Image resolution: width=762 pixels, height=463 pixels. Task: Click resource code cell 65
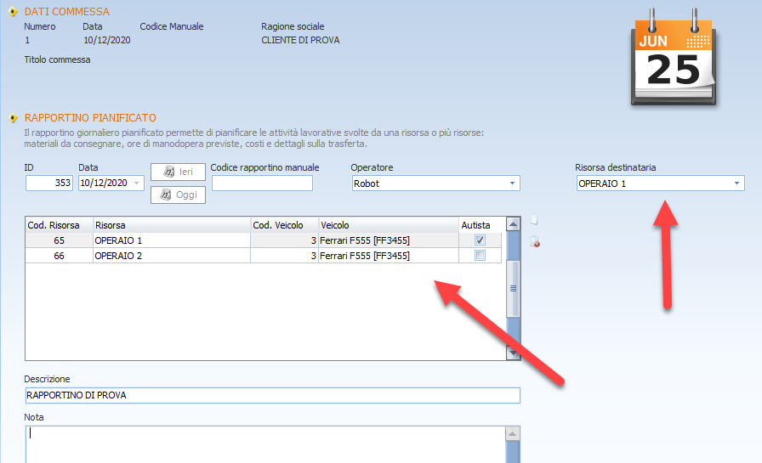59,240
